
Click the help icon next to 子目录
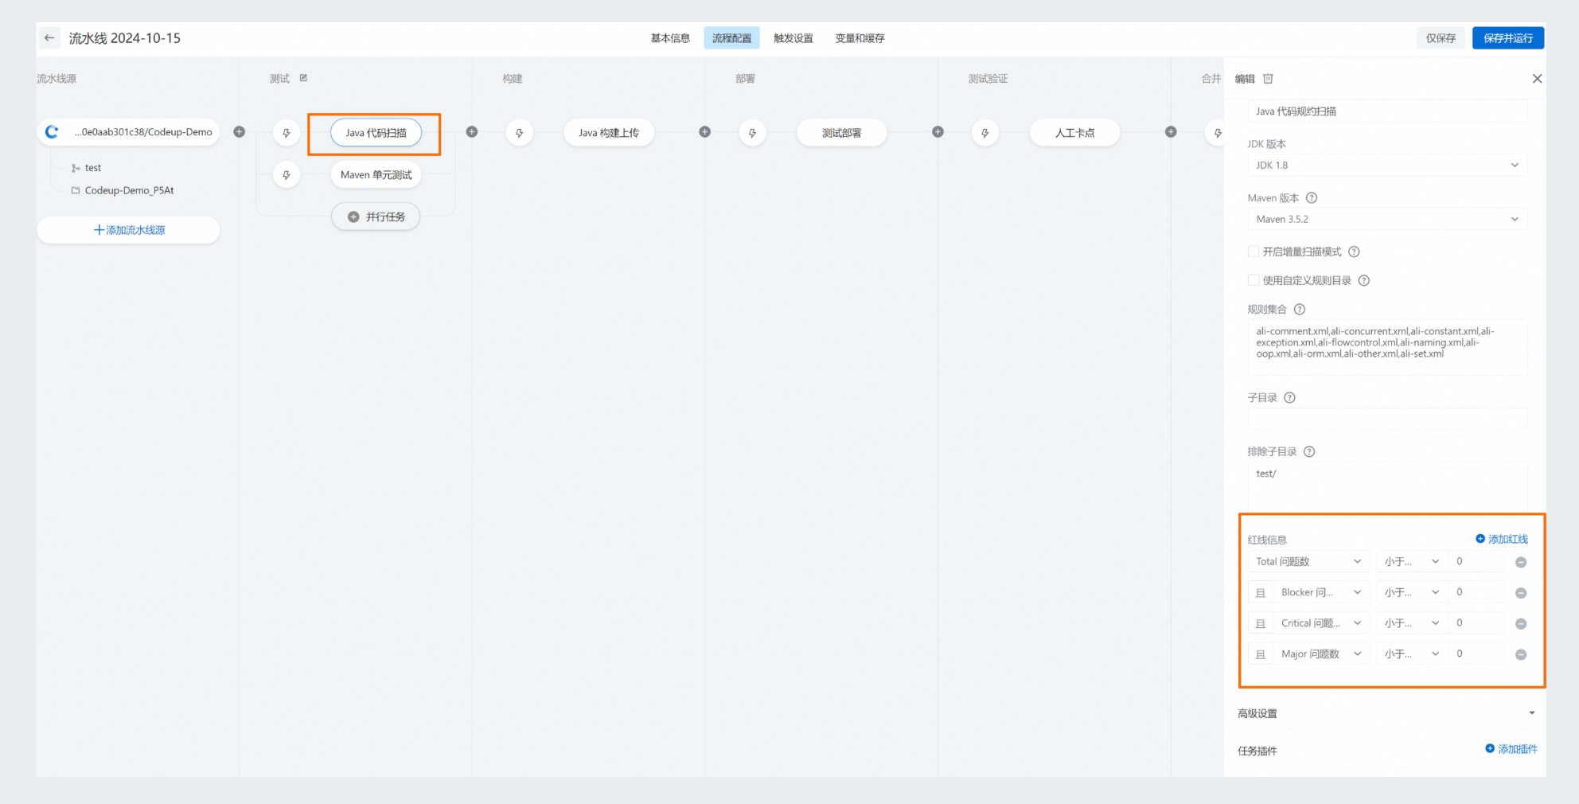coord(1290,398)
